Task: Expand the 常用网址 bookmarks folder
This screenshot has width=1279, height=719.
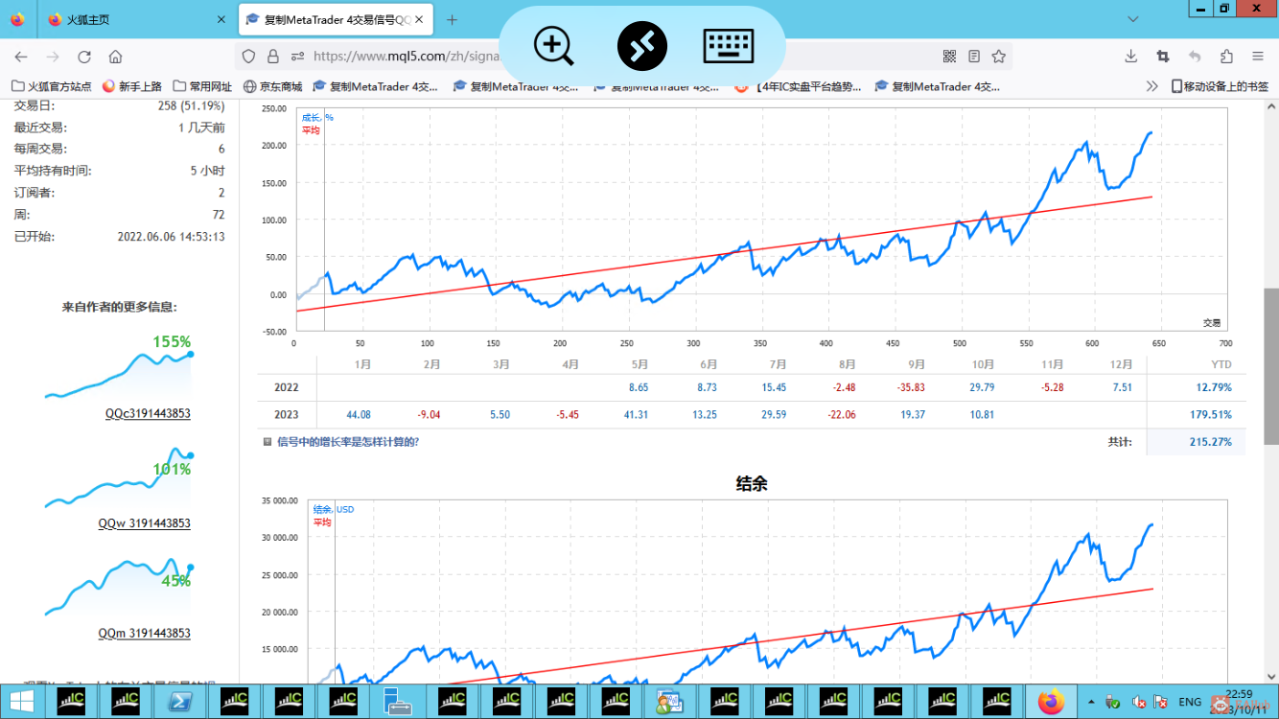Action: tap(202, 86)
